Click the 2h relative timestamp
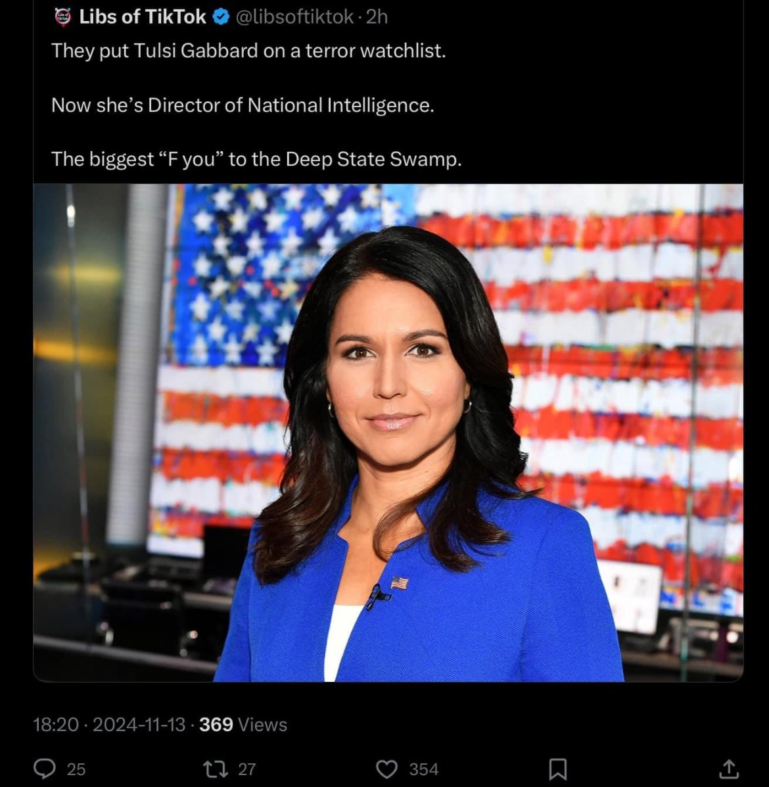 coord(377,17)
